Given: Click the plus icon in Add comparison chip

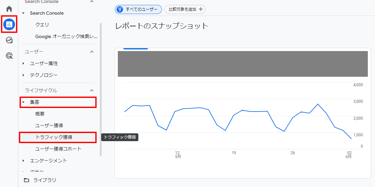Looking at the screenshot, I should [201, 9].
